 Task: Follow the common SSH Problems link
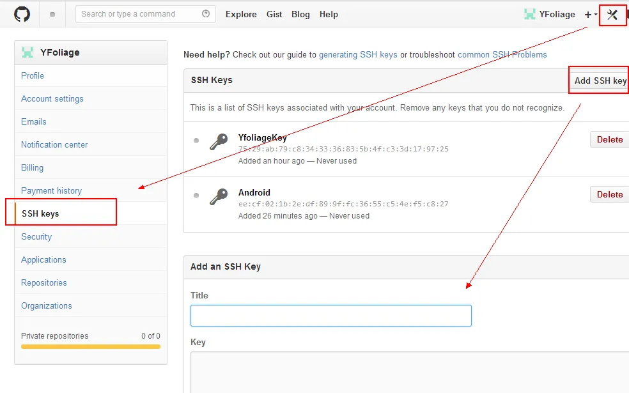click(x=502, y=54)
